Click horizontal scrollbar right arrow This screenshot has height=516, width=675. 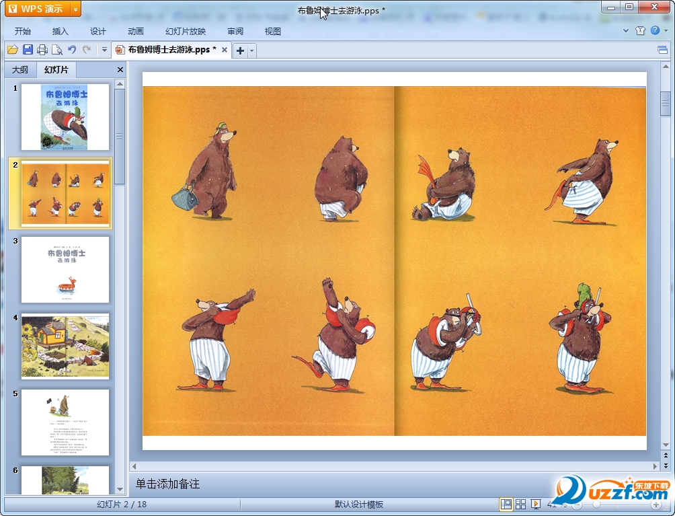coord(656,466)
